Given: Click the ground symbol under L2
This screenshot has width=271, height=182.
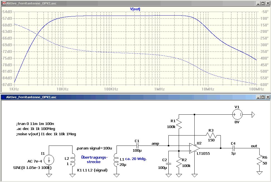Looking at the screenshot, I should click(x=72, y=175).
